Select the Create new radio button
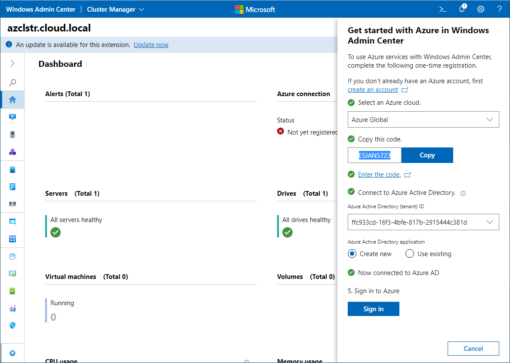This screenshot has height=363, width=510. point(352,254)
